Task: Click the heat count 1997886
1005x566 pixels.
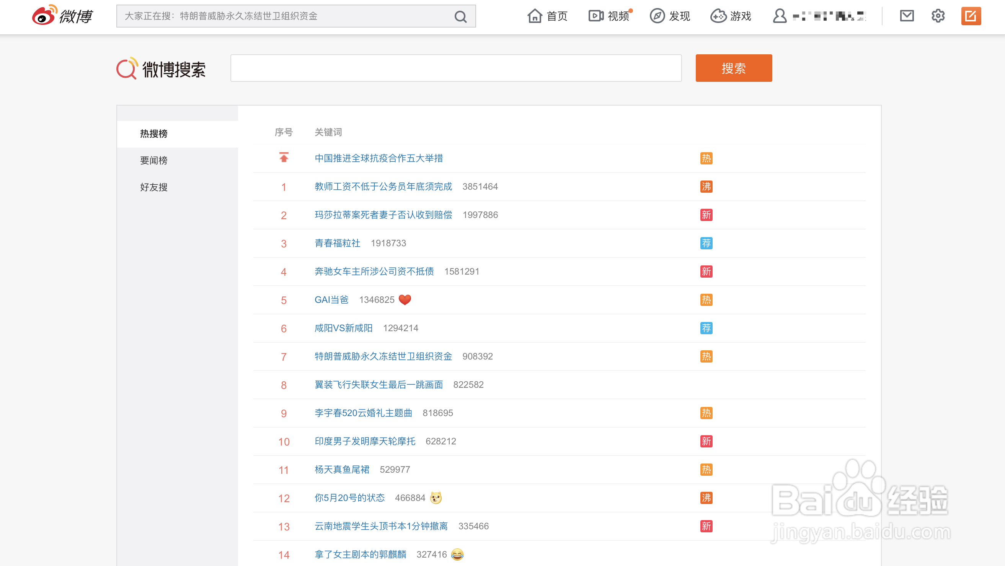Action: pyautogui.click(x=480, y=215)
